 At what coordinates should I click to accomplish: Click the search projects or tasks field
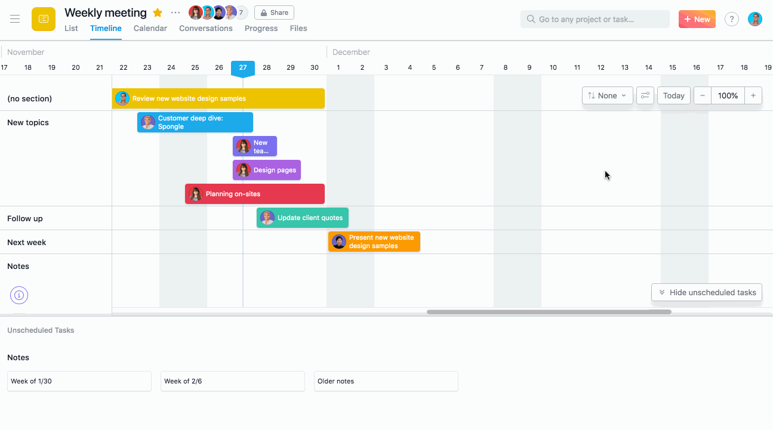pyautogui.click(x=595, y=19)
